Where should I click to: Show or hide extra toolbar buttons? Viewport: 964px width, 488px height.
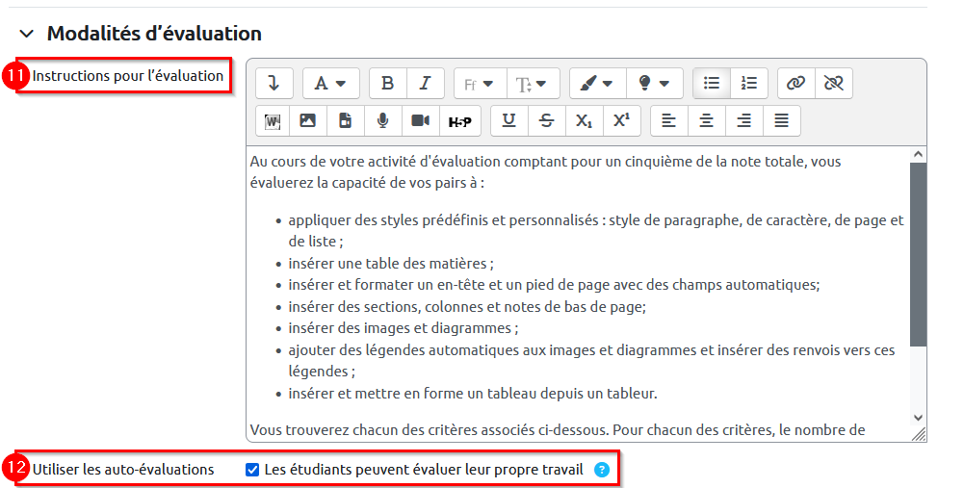point(274,84)
